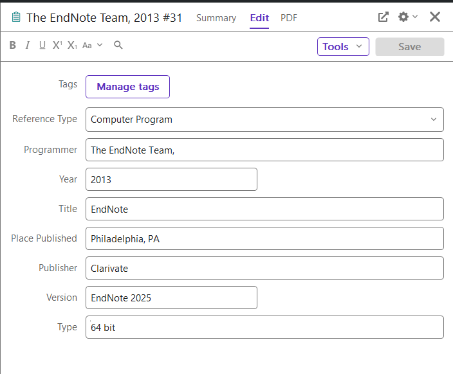
Task: Toggle Italic formatting
Action: click(28, 45)
